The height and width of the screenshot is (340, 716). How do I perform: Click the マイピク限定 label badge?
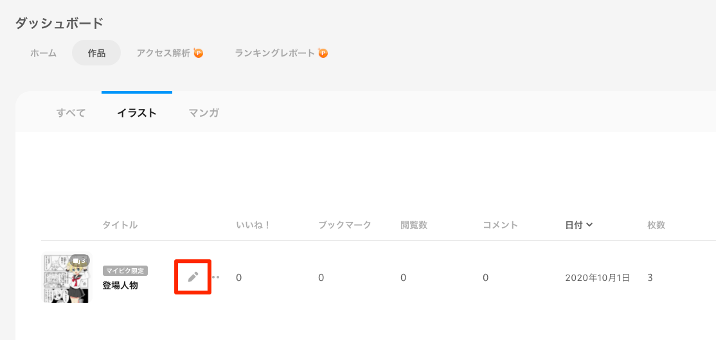125,271
